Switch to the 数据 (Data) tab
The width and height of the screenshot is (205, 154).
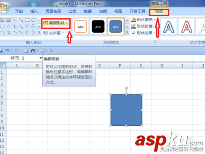coord(88,11)
